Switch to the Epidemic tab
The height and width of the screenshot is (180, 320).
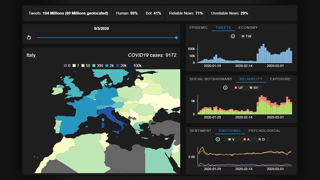(199, 28)
